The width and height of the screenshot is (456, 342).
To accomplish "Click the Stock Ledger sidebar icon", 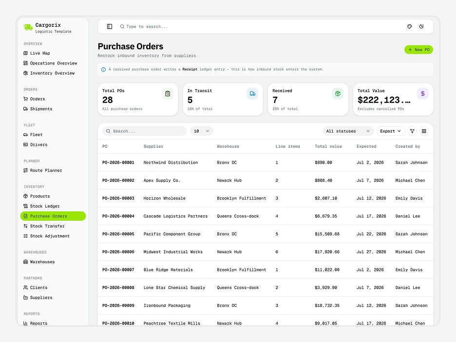I will point(26,206).
